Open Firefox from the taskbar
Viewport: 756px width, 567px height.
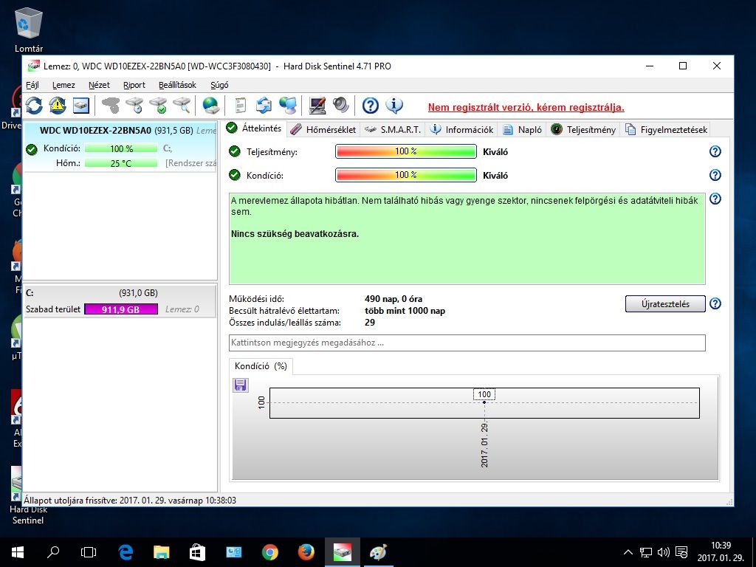tap(306, 552)
